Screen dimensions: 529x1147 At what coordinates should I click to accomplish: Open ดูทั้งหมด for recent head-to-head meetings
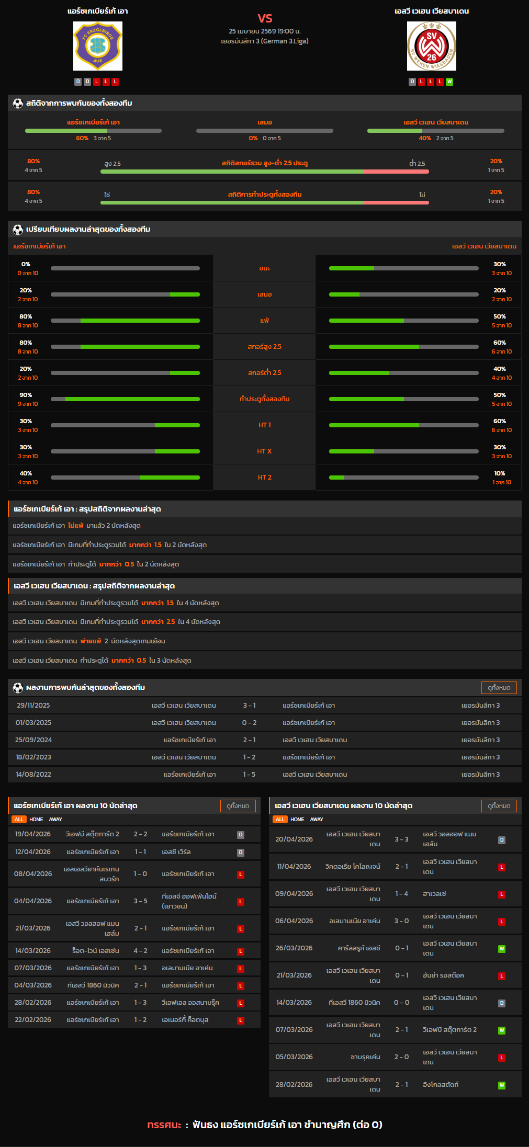499,688
